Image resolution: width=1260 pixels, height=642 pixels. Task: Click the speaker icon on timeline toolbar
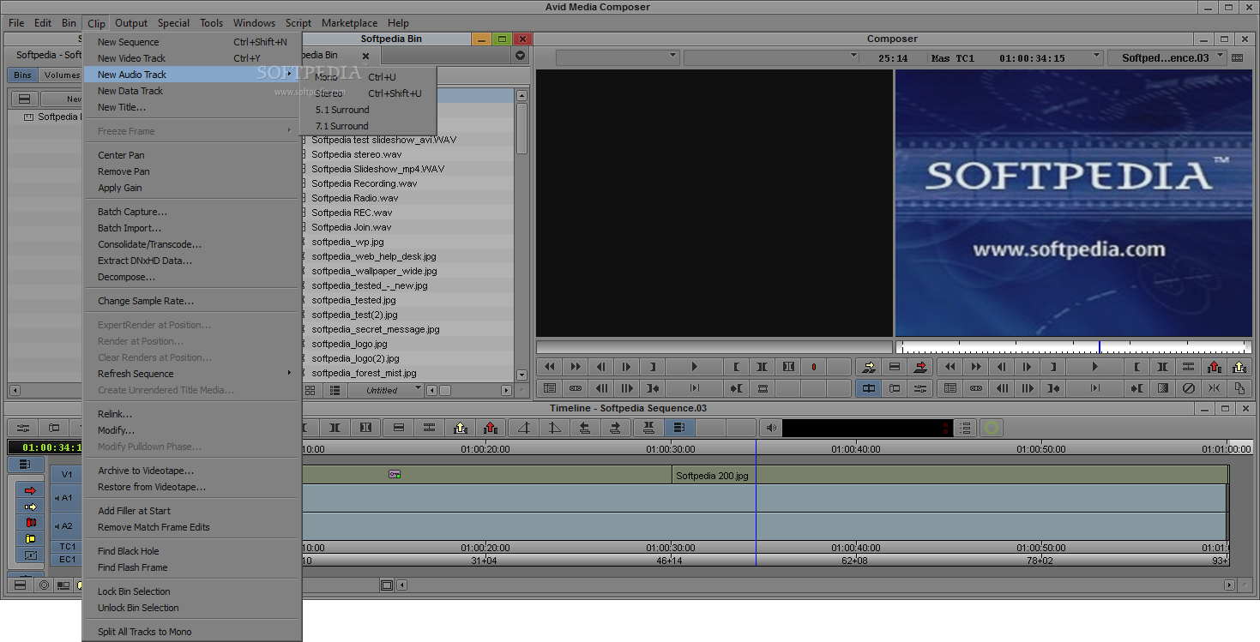coord(771,427)
